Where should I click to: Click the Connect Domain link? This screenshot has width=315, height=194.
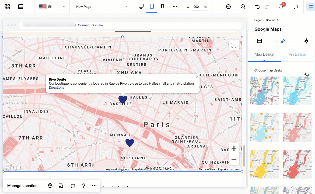coord(90,25)
